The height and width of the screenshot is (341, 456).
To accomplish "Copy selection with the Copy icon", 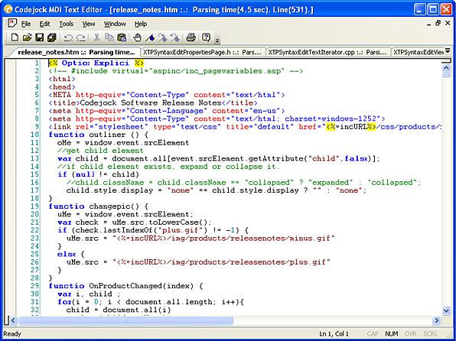I will (x=109, y=37).
